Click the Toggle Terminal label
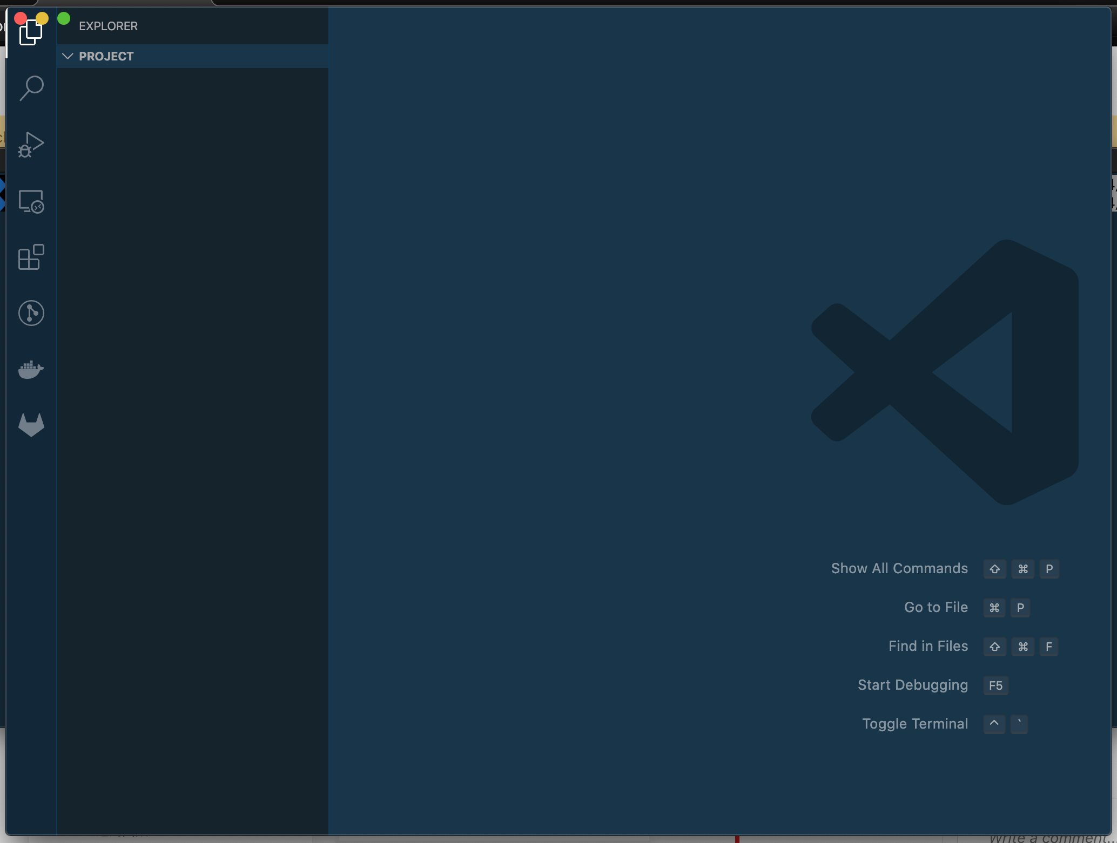1117x843 pixels. (x=915, y=724)
